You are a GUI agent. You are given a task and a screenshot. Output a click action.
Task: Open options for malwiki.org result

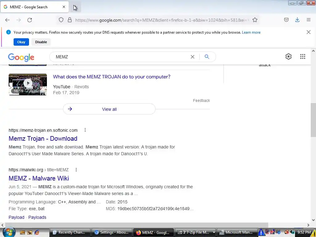point(76,170)
